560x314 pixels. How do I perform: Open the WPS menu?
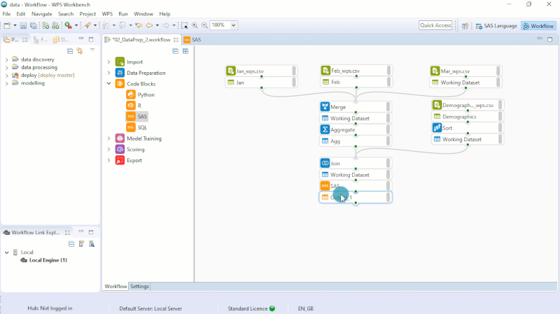(107, 14)
